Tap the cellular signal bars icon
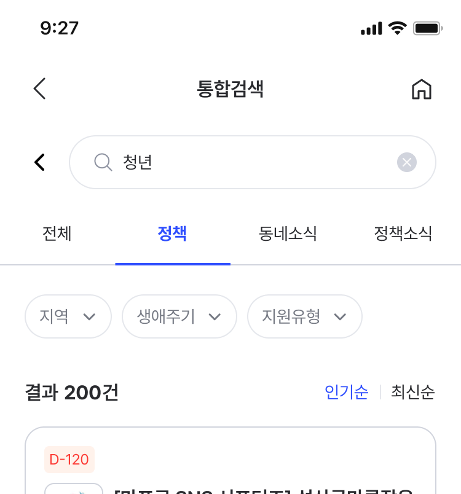Viewport: 461px width, 494px height. (371, 28)
